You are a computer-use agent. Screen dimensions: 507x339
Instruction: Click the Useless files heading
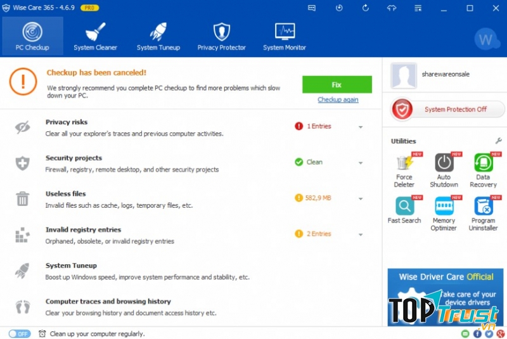tap(66, 194)
